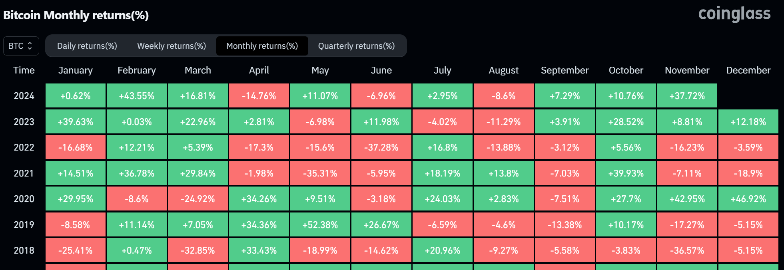Select the June 2022 -37.28% cell
This screenshot has width=784, height=270.
point(381,147)
